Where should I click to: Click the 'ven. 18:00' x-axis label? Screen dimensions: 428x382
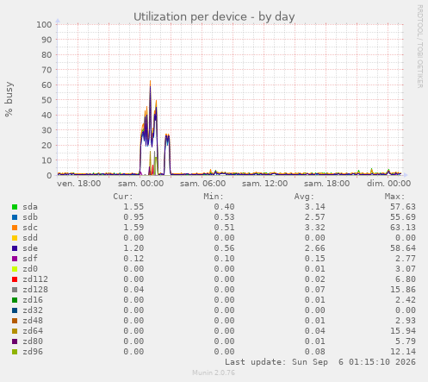[78, 184]
